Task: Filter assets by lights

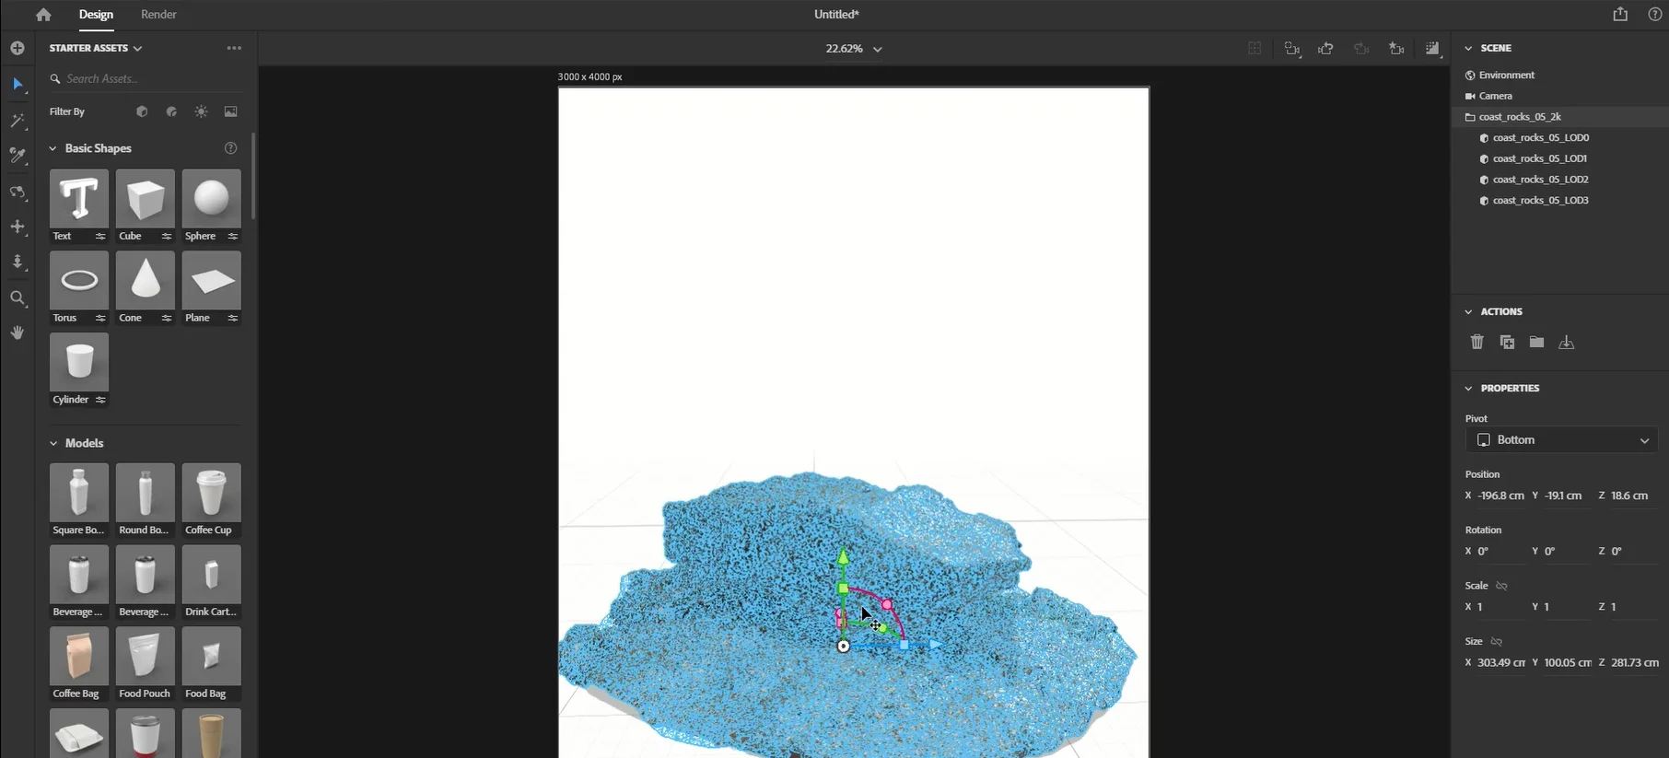Action: (201, 111)
